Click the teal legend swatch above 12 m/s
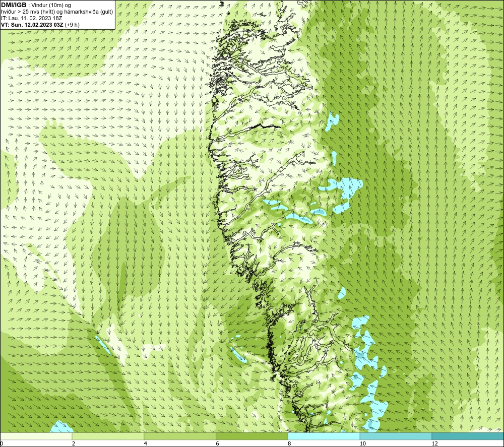504x447 pixels. [x=468, y=436]
